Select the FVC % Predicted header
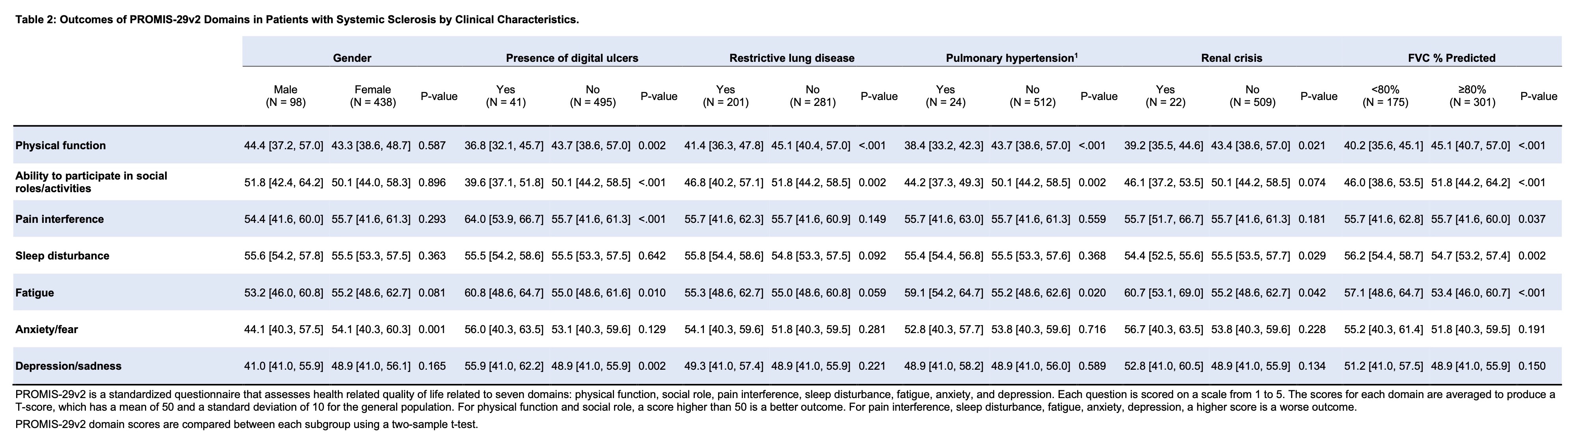Viewport: 1576px width, 441px height. coord(1451,58)
